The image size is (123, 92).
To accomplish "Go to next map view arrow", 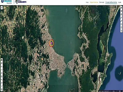I will pos(2,83).
